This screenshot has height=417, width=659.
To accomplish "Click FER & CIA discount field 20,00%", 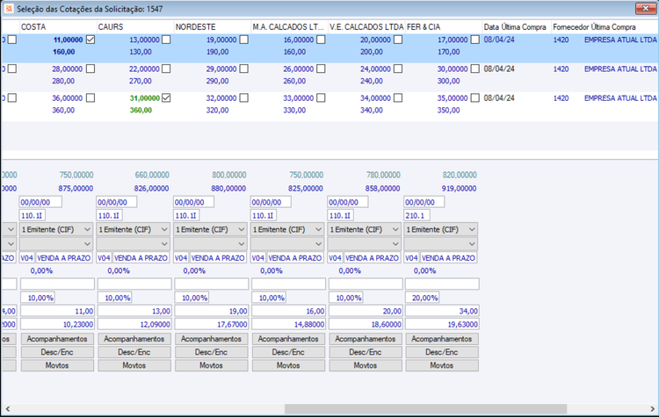I will (423, 298).
